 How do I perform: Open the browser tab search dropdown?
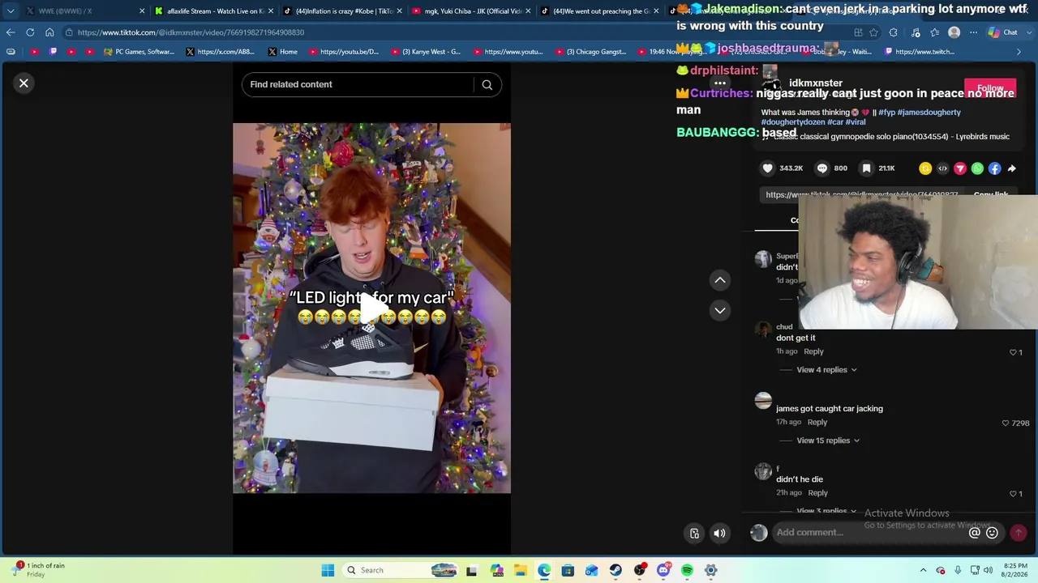click(x=10, y=11)
